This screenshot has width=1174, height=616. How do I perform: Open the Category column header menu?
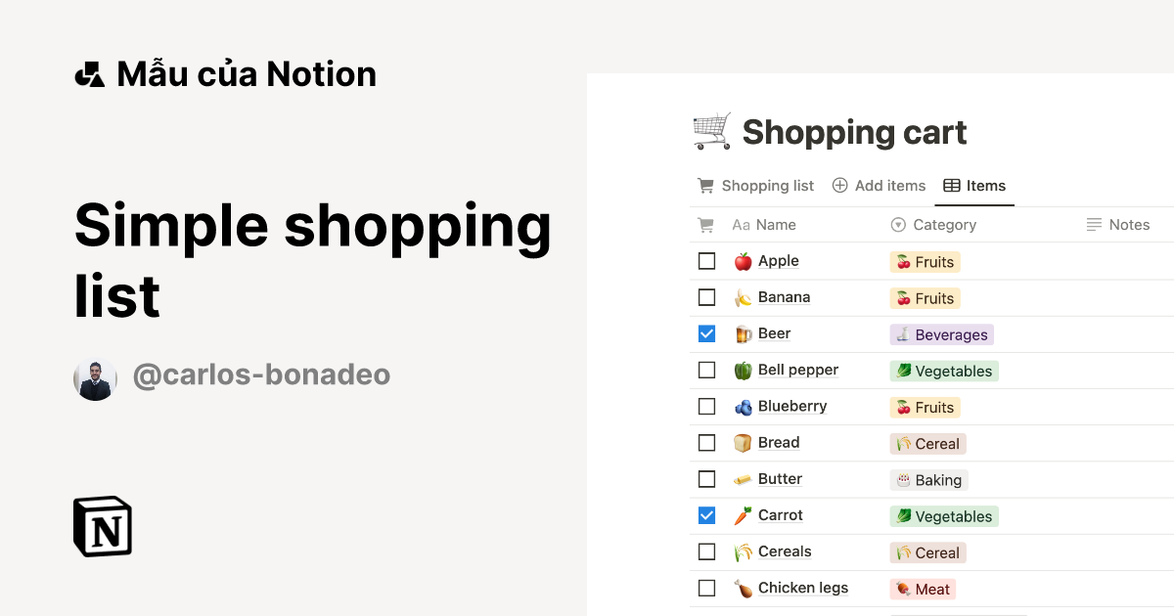pyautogui.click(x=933, y=225)
